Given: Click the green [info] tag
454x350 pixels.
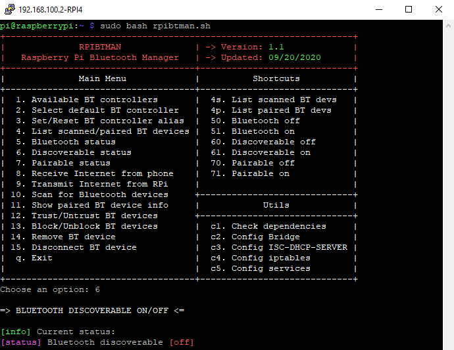Looking at the screenshot, I should [x=16, y=332].
